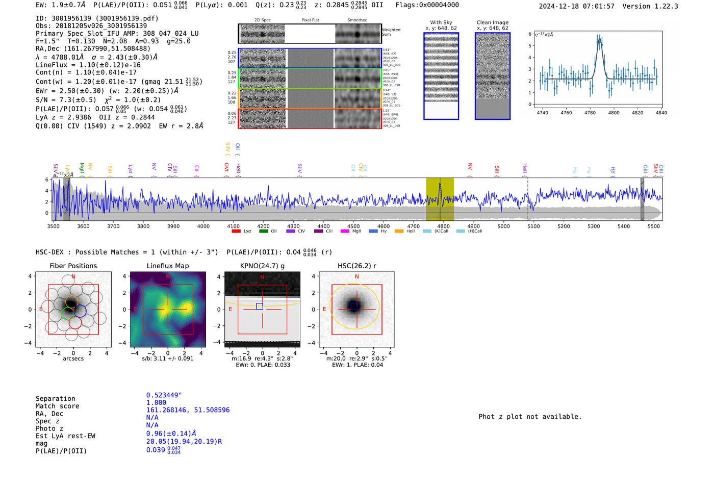714x486 pixels.
Task: Select the green-bordered 2D spectrum row
Action: point(310,79)
